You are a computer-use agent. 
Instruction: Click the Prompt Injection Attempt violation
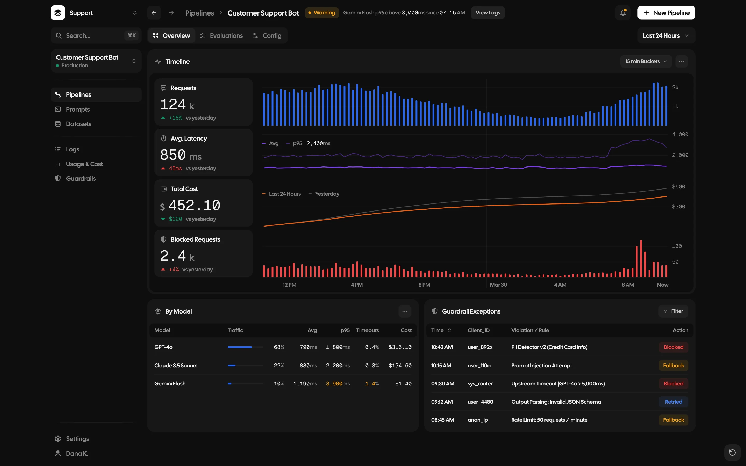click(542, 366)
